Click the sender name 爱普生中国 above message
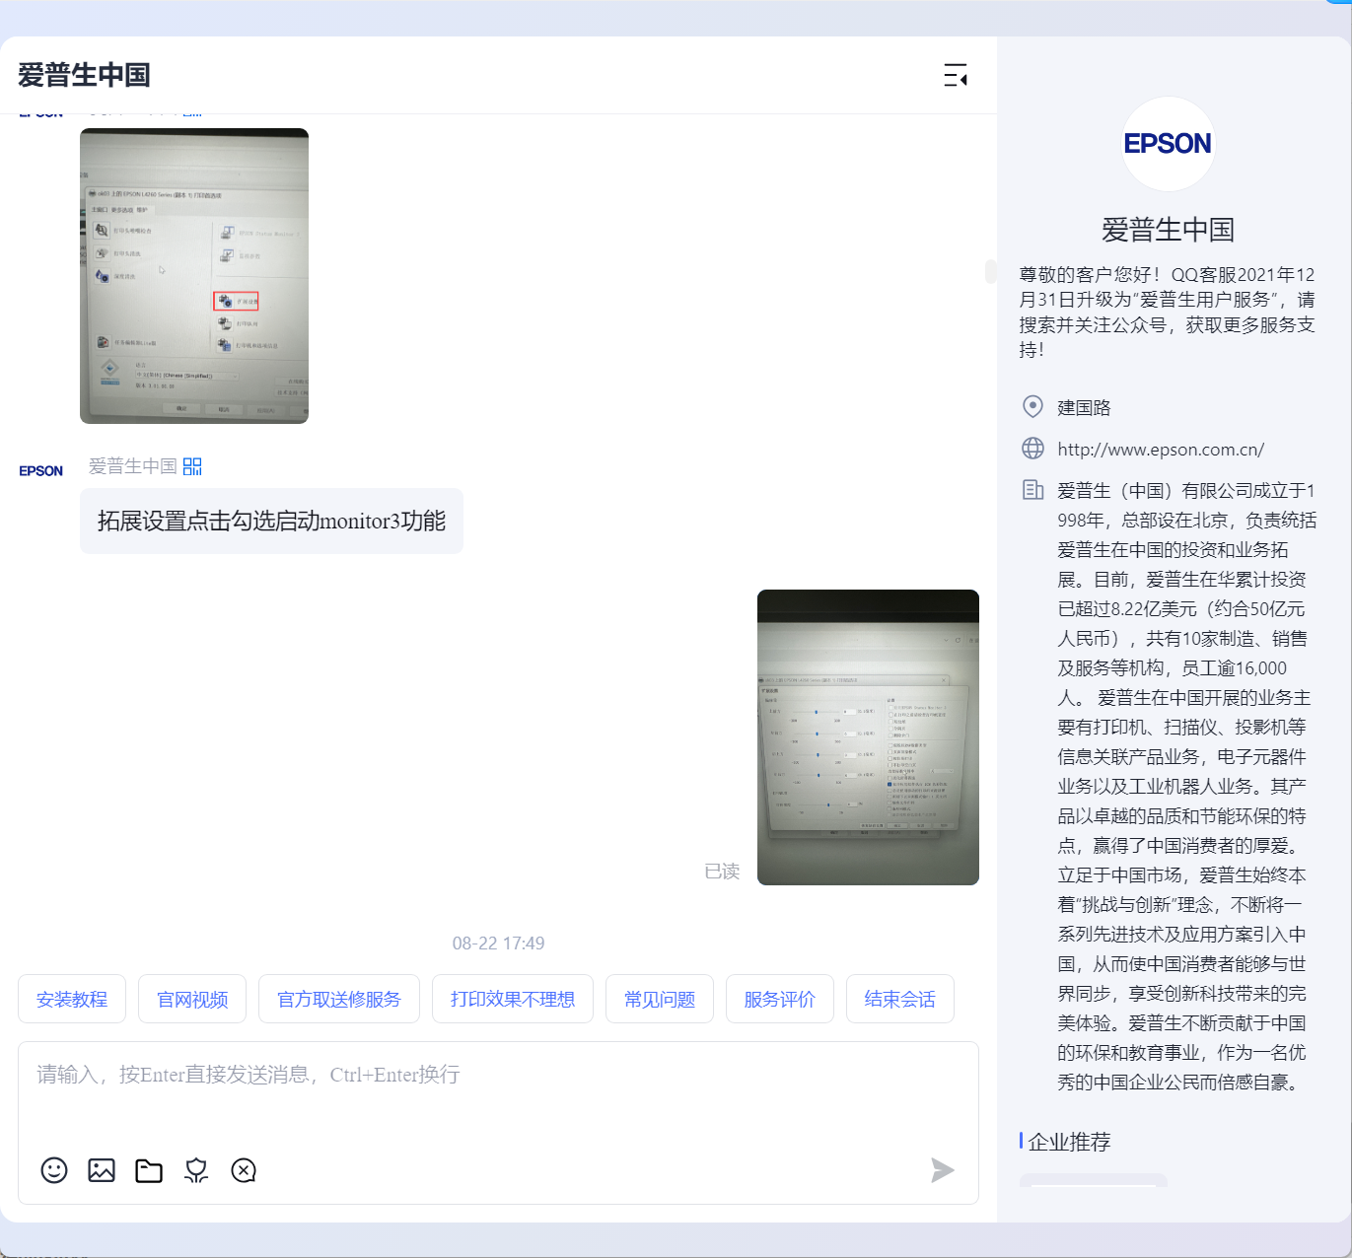1352x1258 pixels. click(x=133, y=466)
